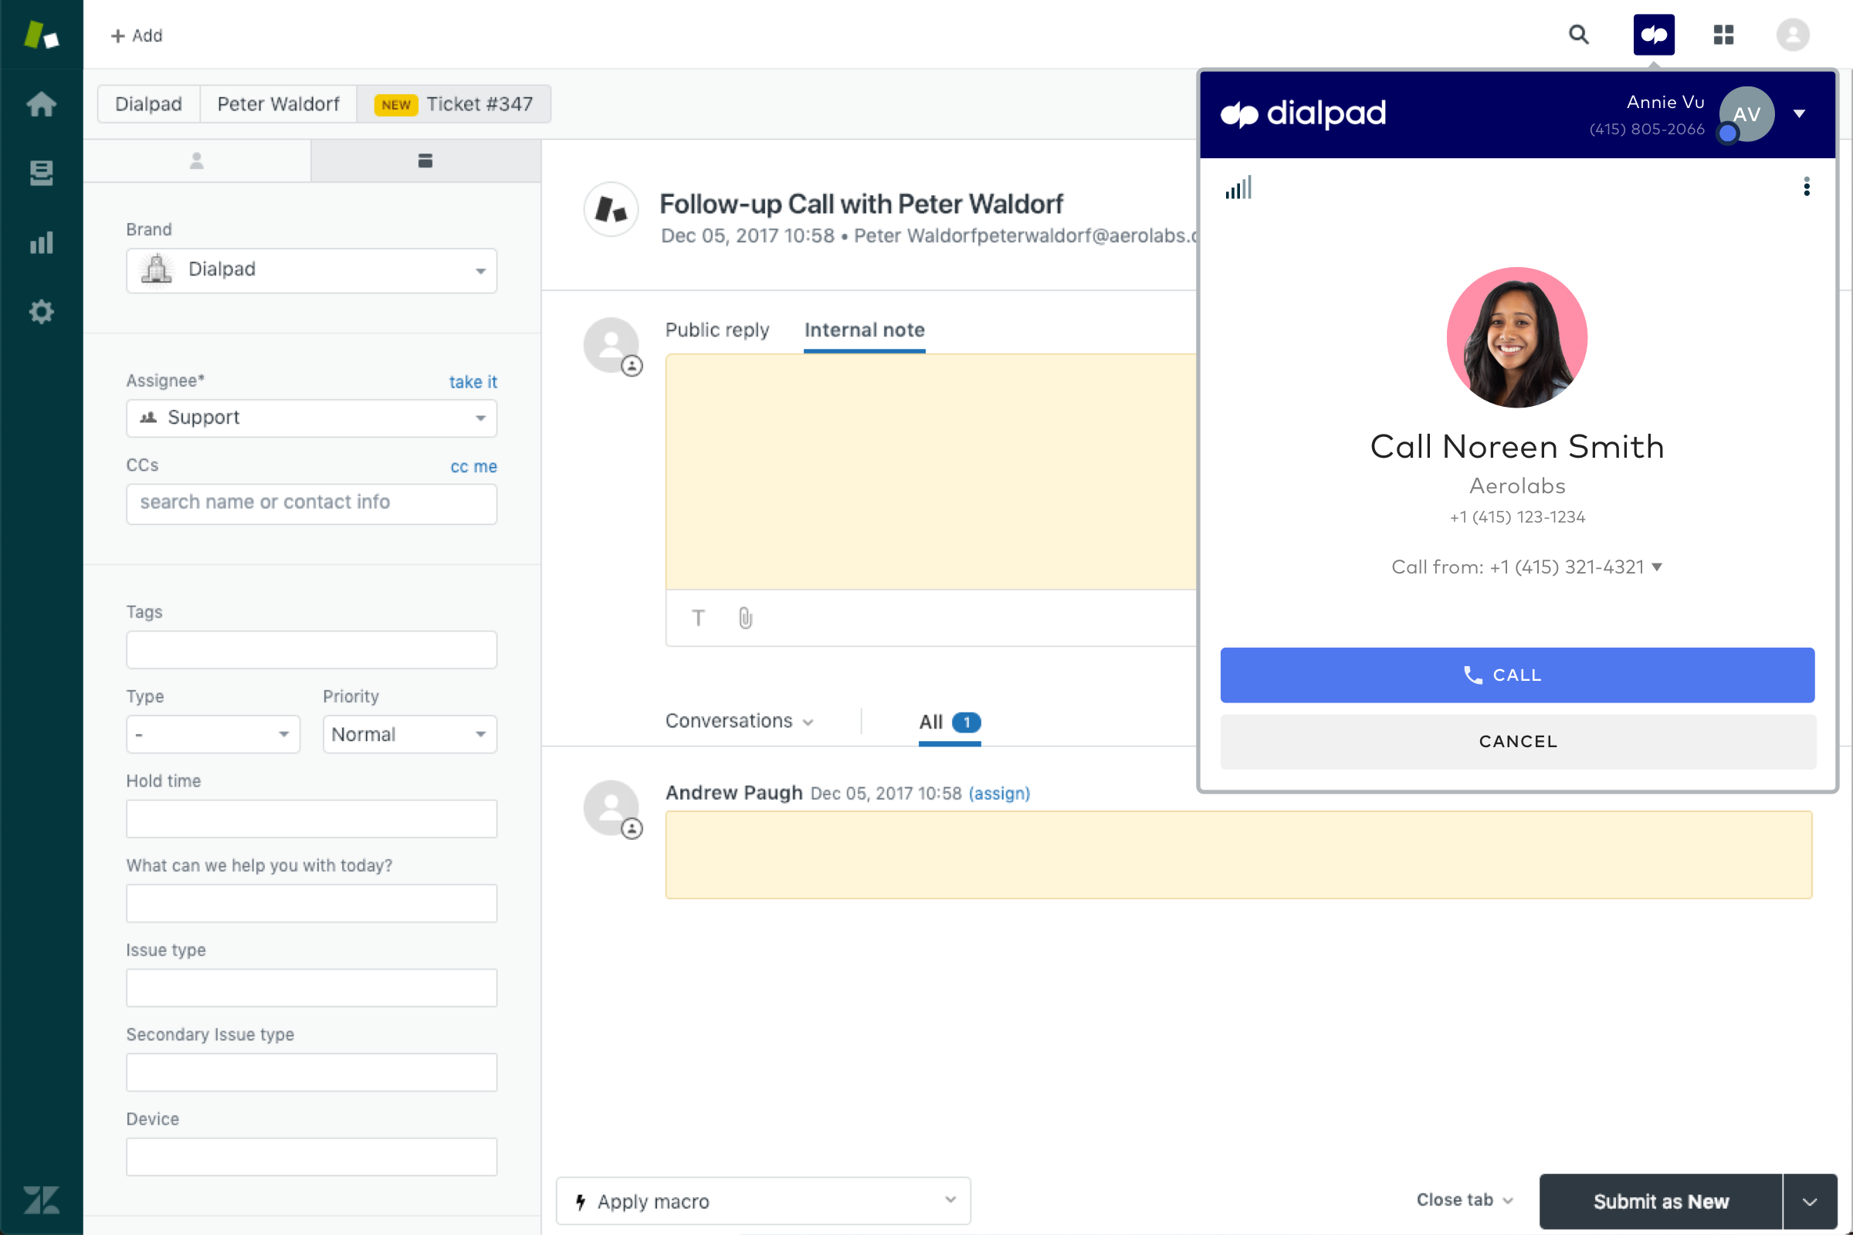Select the Internal note tab
Viewport: 1853px width, 1235px height.
tap(864, 330)
